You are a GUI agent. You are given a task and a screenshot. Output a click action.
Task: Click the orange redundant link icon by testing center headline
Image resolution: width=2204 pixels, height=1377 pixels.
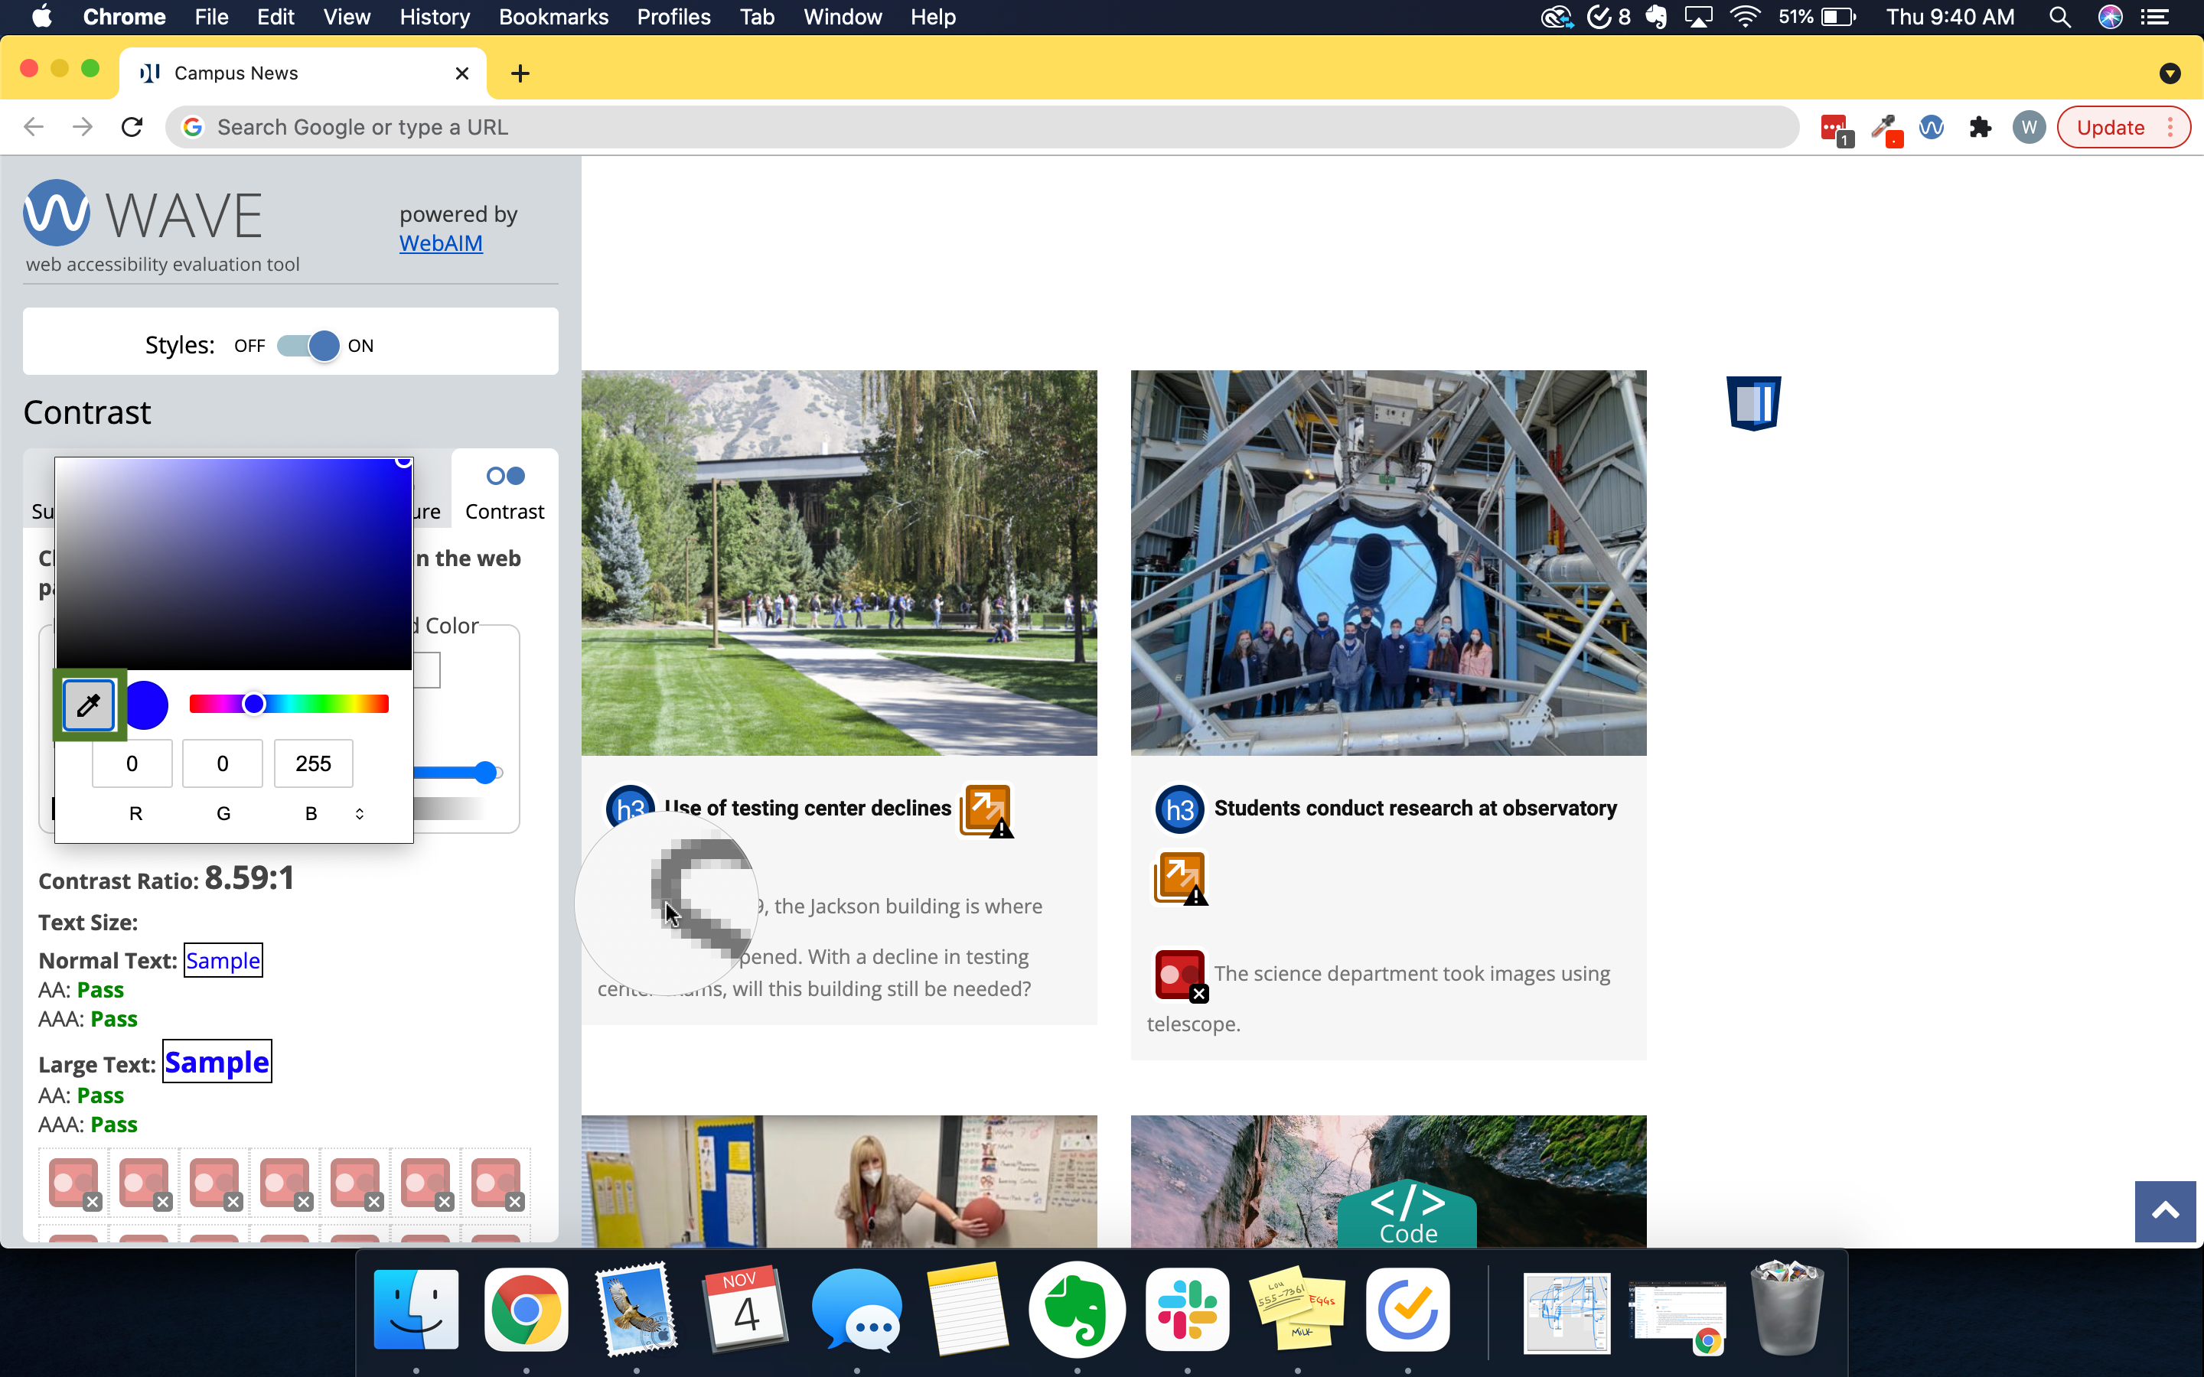click(986, 808)
